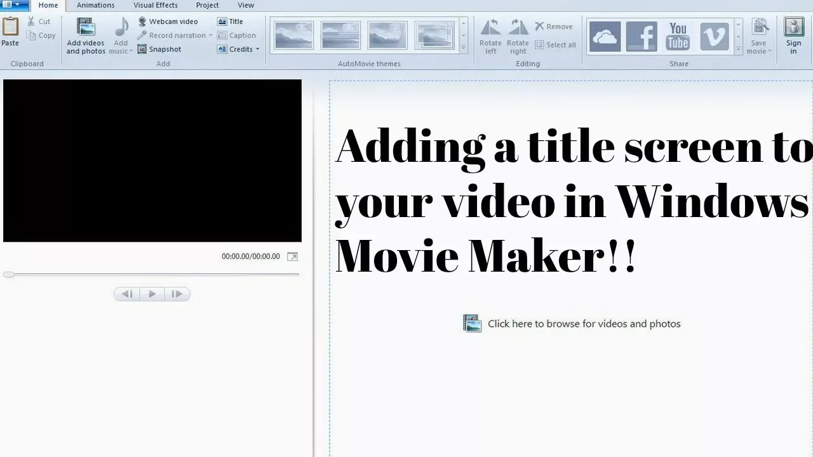The width and height of the screenshot is (813, 457).
Task: Select the fourth AutoMovie theme thumbnail
Action: point(434,35)
